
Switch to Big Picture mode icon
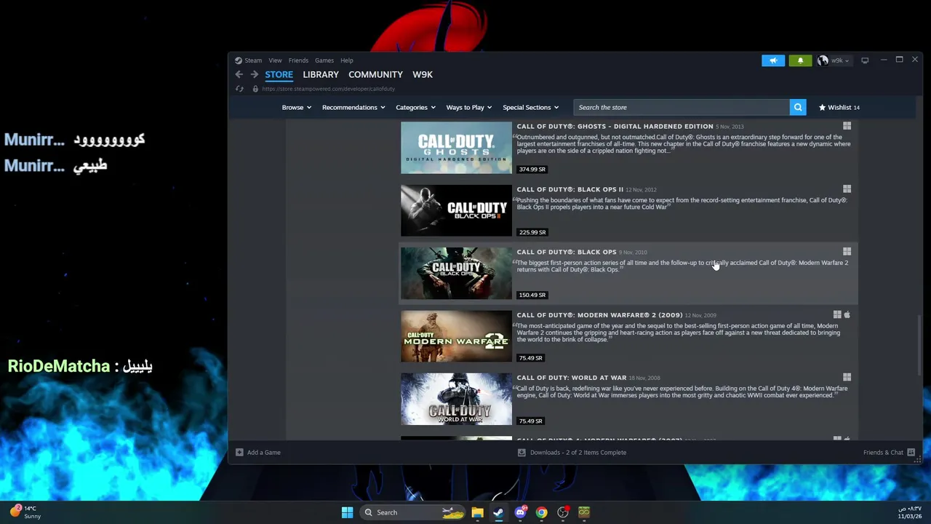click(865, 60)
